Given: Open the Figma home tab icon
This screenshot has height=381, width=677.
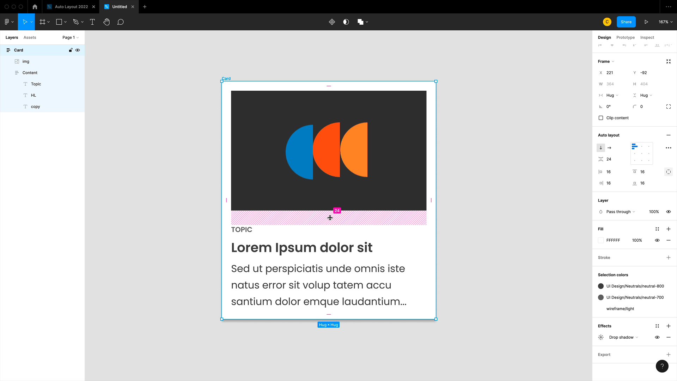Looking at the screenshot, I should 35,7.
